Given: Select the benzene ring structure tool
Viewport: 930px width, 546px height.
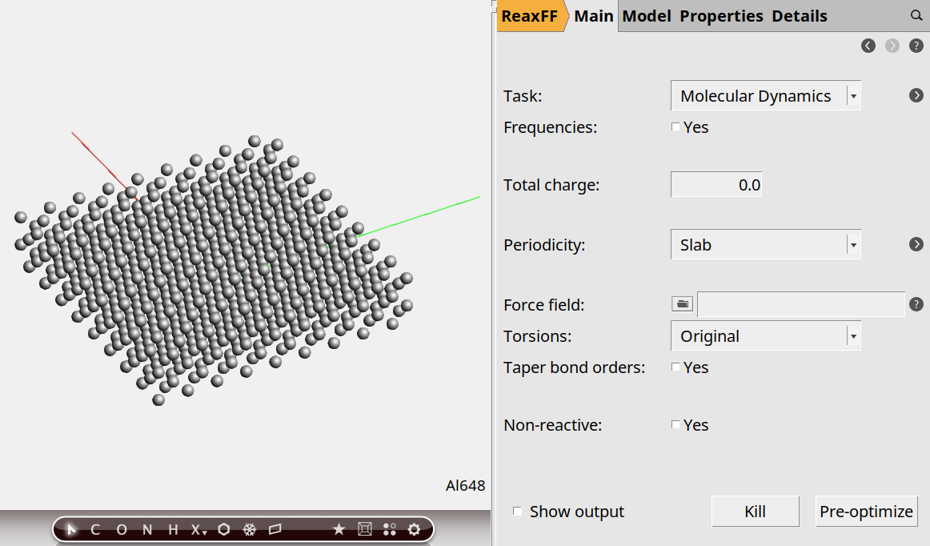Looking at the screenshot, I should 224,529.
